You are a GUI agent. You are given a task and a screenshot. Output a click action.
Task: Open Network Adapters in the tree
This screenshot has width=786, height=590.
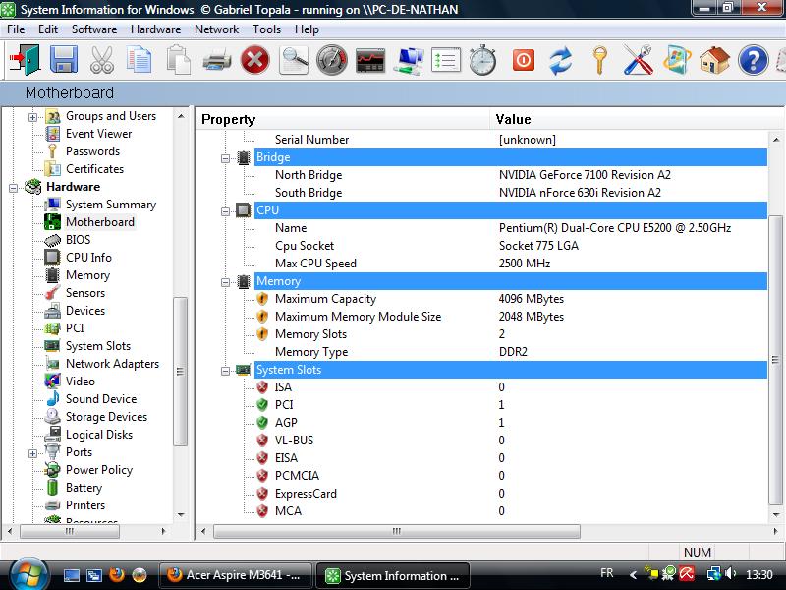112,364
